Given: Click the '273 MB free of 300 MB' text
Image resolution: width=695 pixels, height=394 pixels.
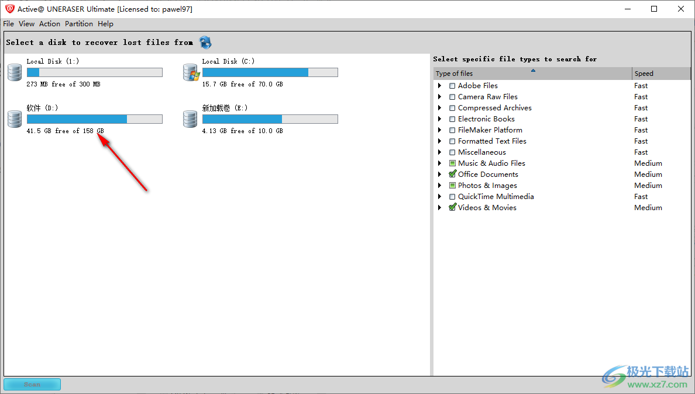Looking at the screenshot, I should point(63,84).
